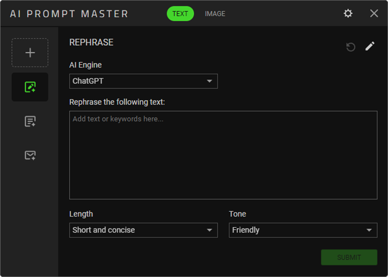Add a new prompt with the plus button
Screen dimensions: 388x277
tap(30, 52)
